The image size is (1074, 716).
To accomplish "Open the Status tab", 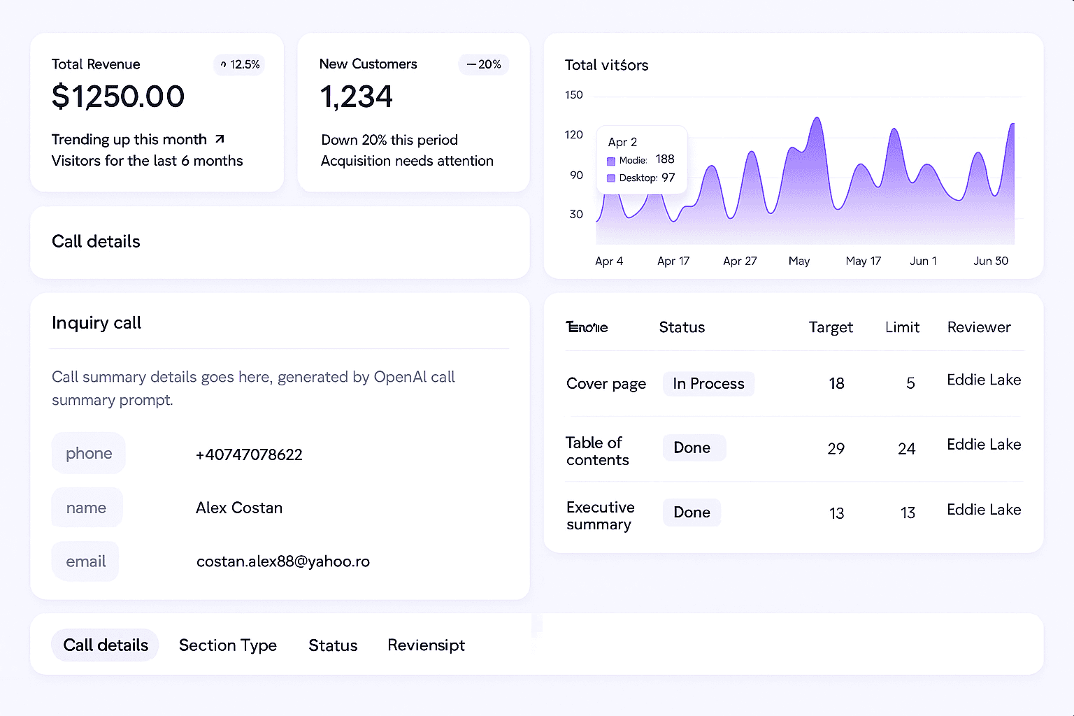I will (x=333, y=645).
